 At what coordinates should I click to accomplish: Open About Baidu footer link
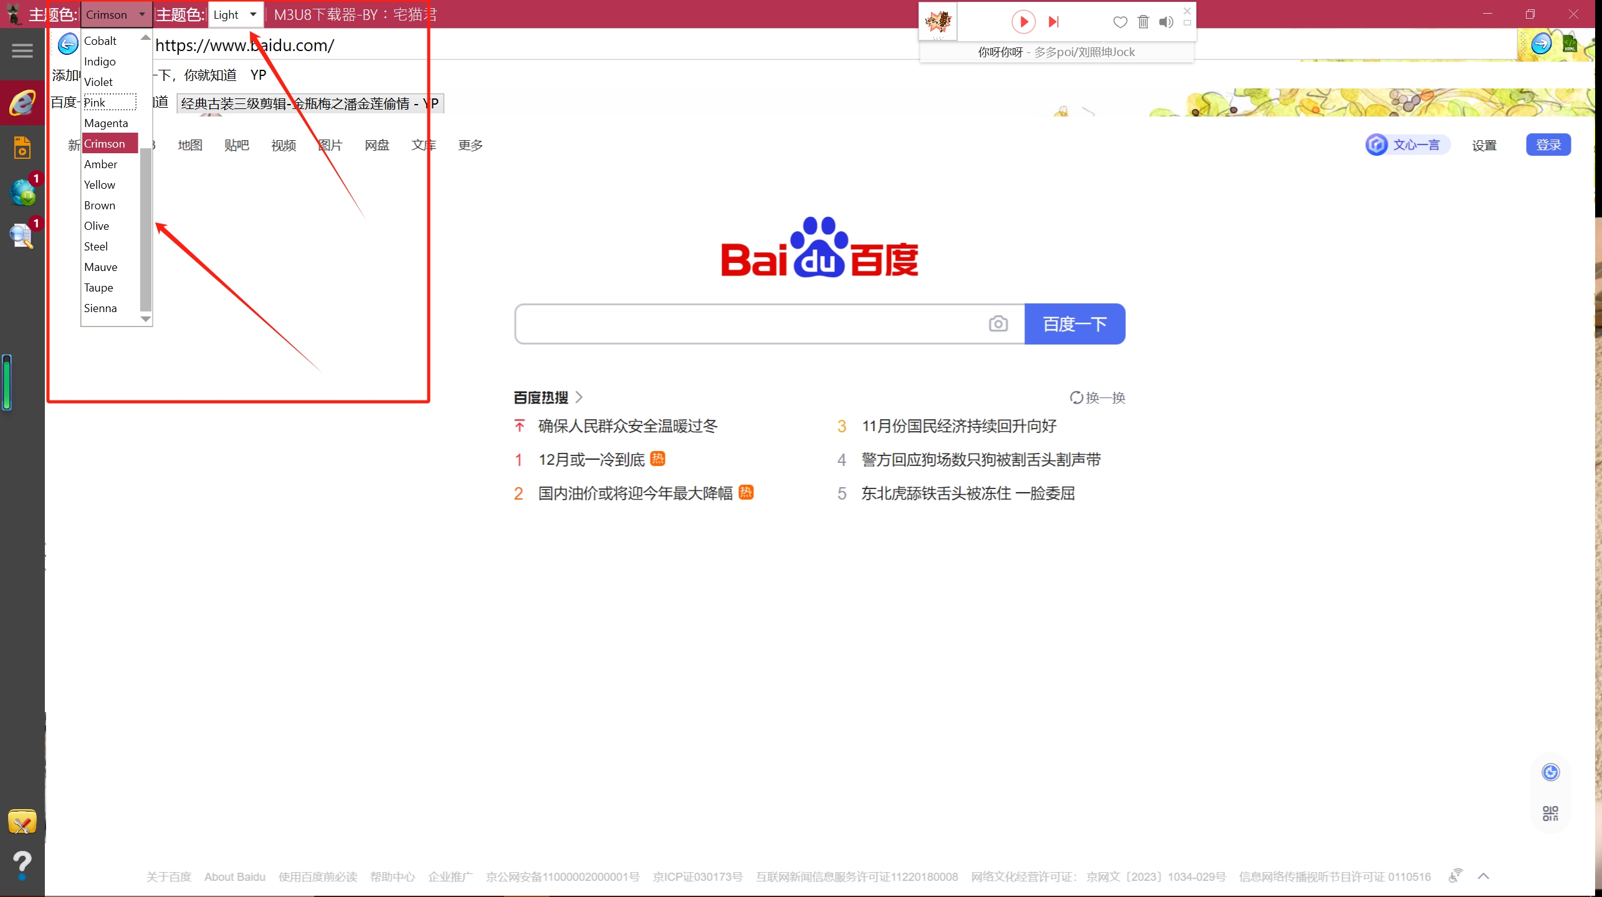235,877
